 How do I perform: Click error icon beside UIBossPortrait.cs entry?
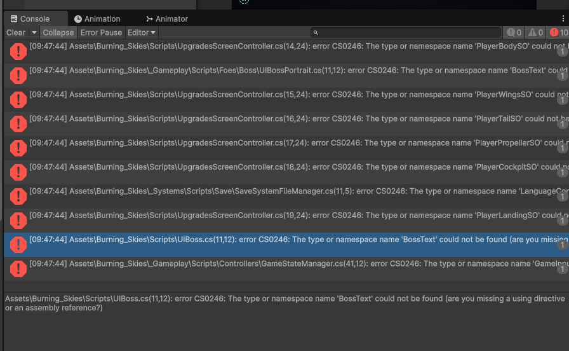coord(18,76)
